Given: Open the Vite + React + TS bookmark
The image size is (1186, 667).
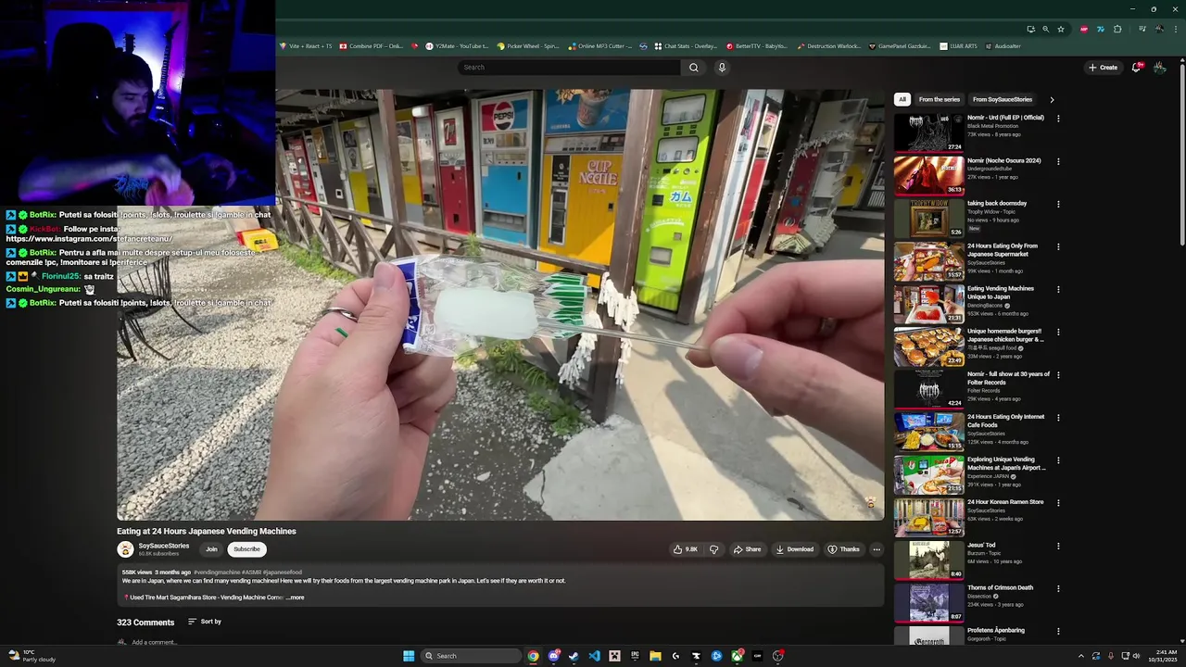Looking at the screenshot, I should (x=306, y=46).
